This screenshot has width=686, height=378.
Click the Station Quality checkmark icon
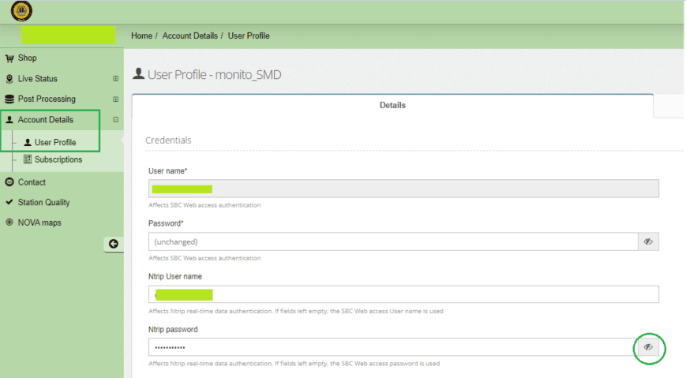coord(9,203)
